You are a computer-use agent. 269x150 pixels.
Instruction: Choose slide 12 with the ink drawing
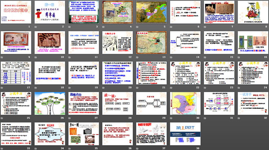[x=117, y=42]
